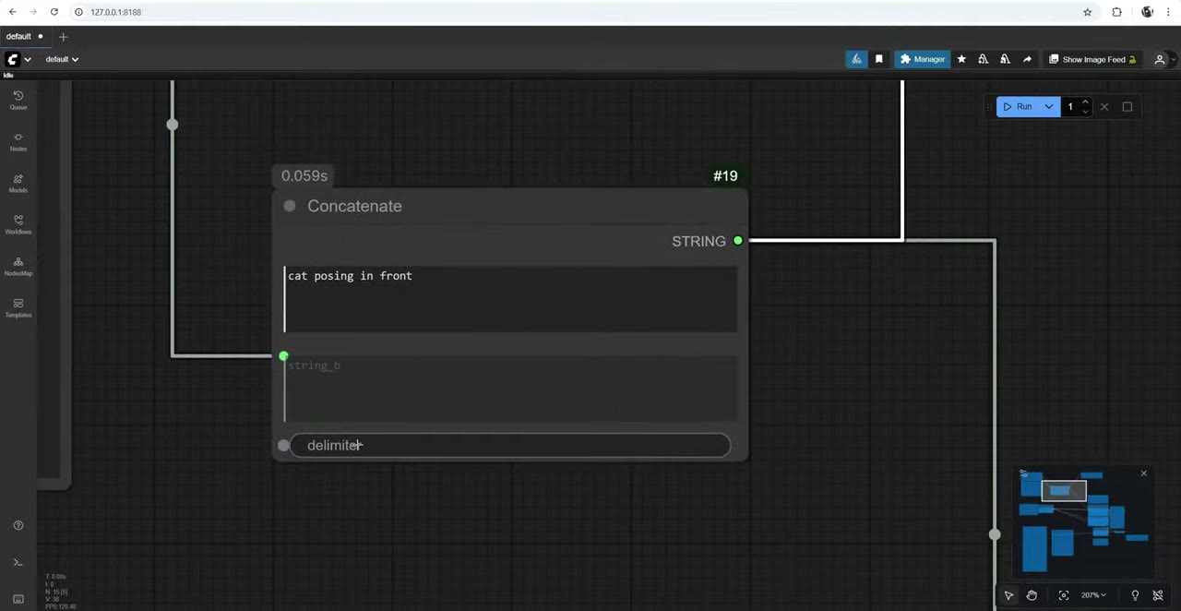Decrease the batch count
Viewport: 1181px width, 611px height.
point(1085,112)
